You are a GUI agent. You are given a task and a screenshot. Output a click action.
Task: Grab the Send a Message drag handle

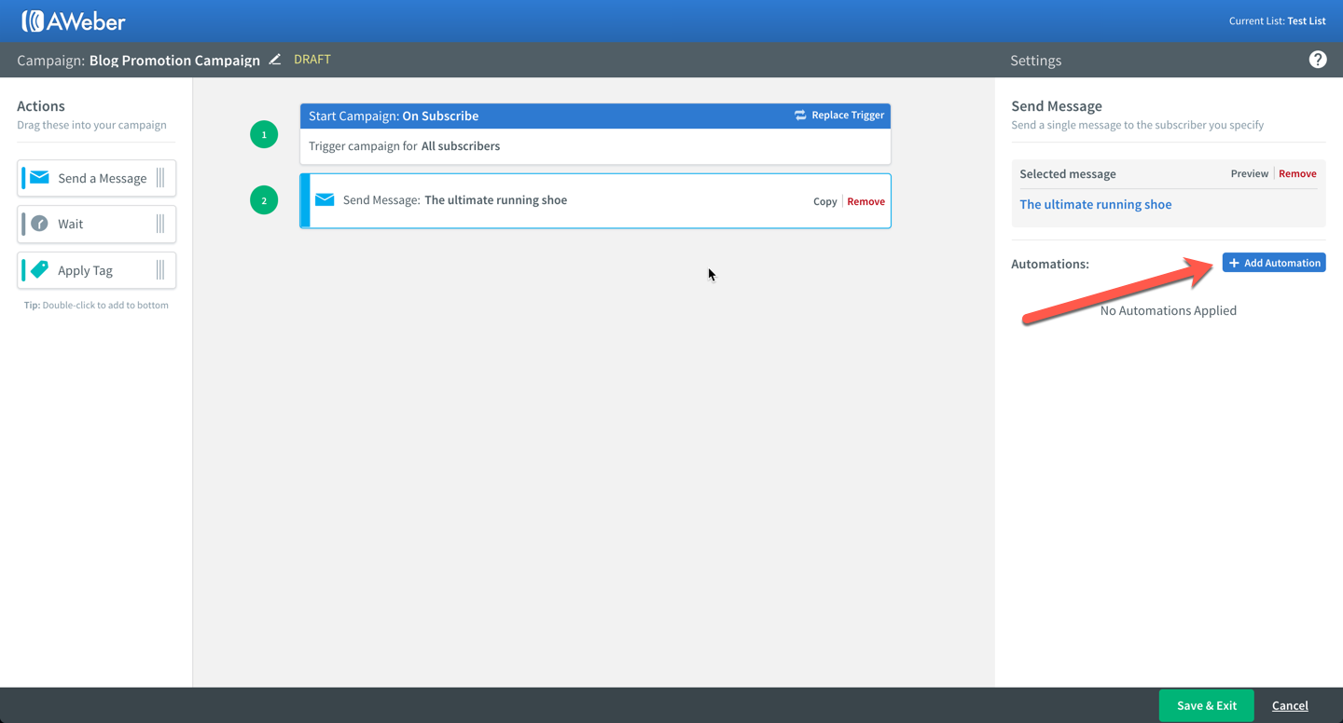(160, 178)
